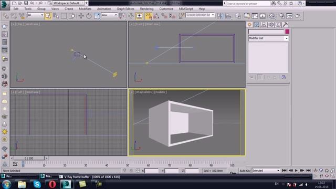The image size is (336, 189).
Task: Open the Create menu
Action: (x=69, y=9)
